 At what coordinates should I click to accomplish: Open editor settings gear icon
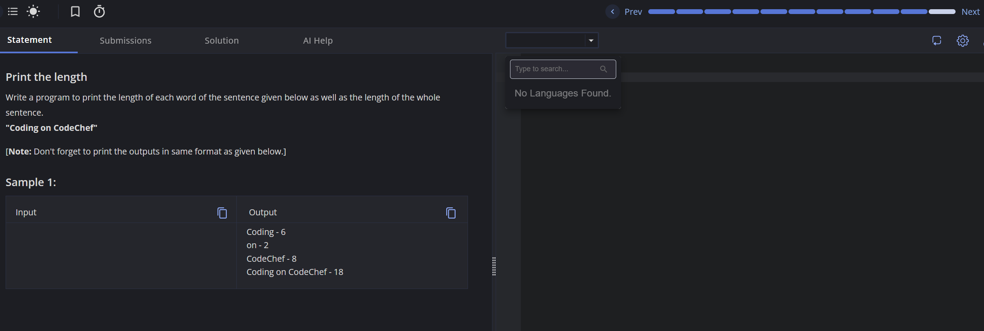tap(963, 40)
